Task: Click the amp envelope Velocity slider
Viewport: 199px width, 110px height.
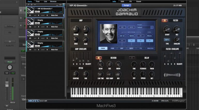Action: point(88,56)
